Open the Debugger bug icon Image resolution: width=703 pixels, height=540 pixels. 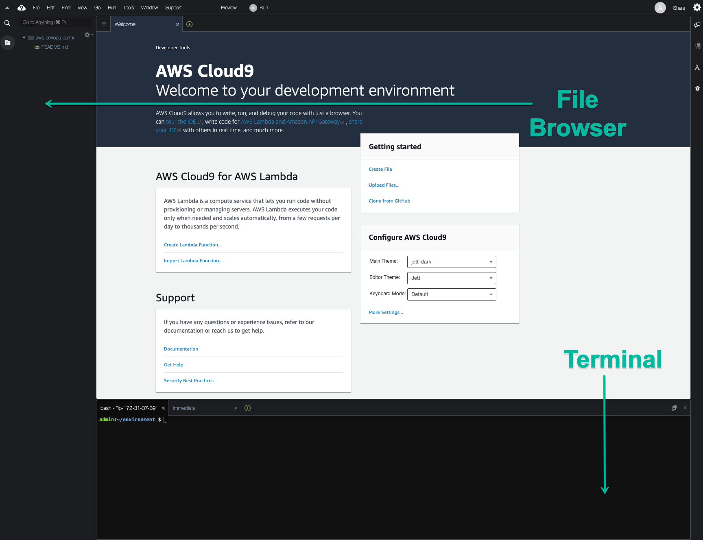pyautogui.click(x=697, y=88)
